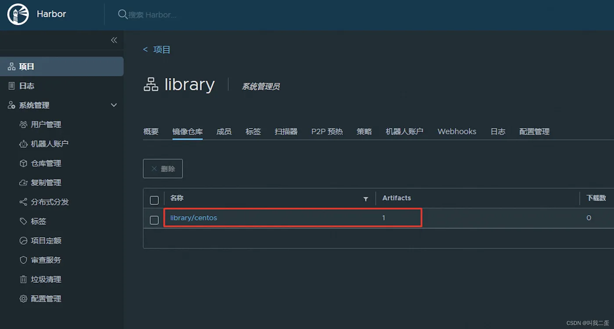Click the 系统管理员 role label
This screenshot has width=614, height=329.
tap(261, 87)
